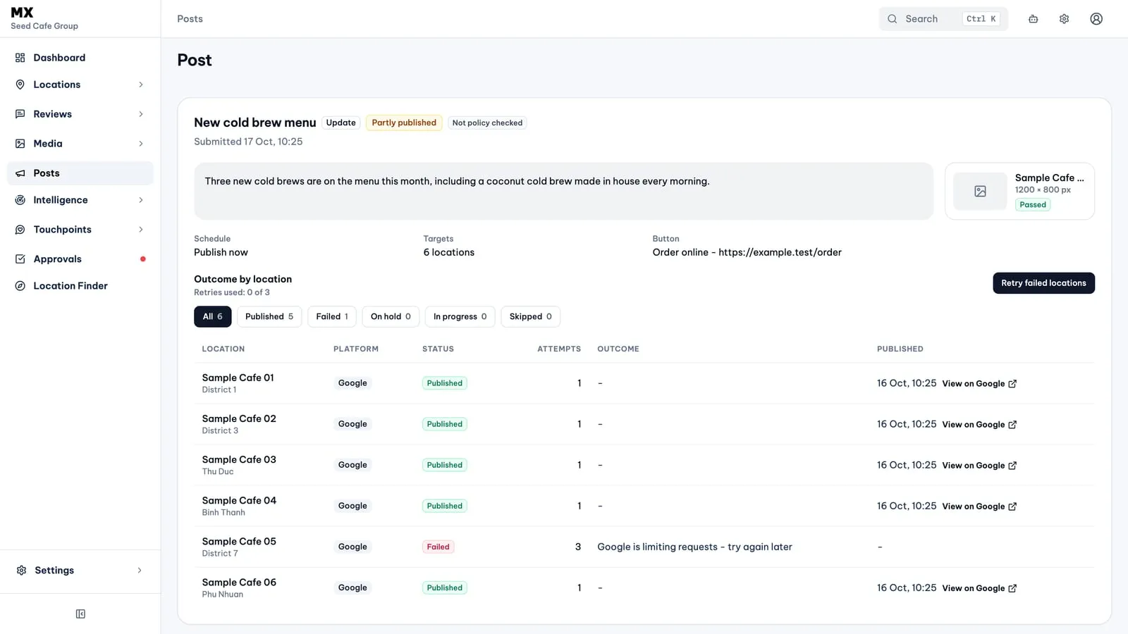Expand the Intelligence menu chevron
Viewport: 1128px width, 634px height.
pyautogui.click(x=141, y=200)
